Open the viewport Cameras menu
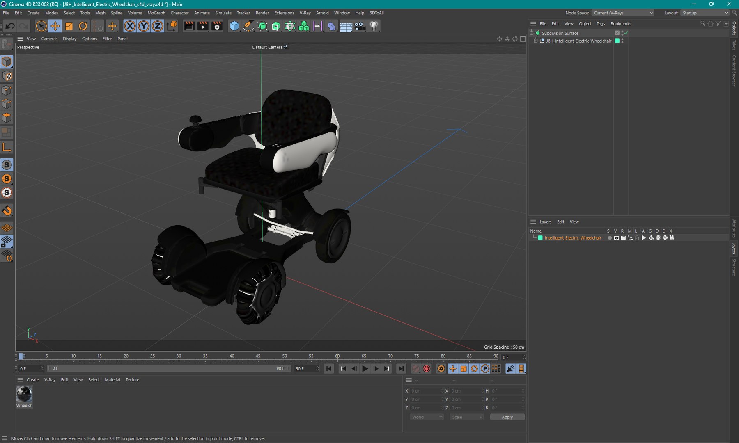 (x=49, y=39)
